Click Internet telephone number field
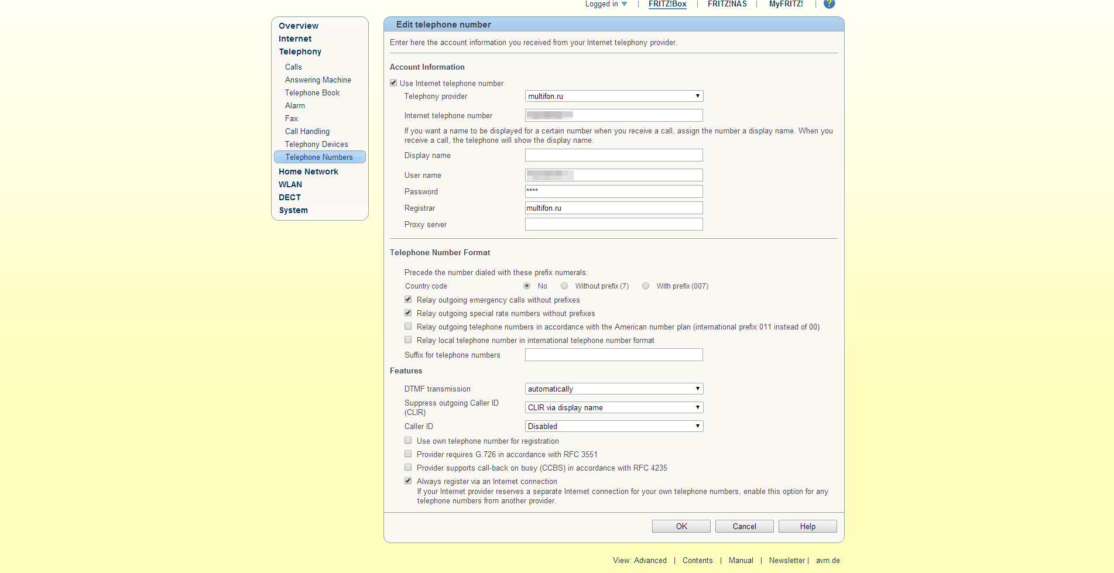 point(613,115)
